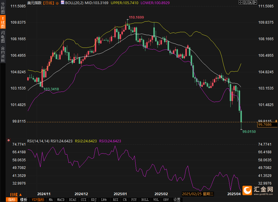This screenshot has height=202, width=278.
Task: Click the play-forward chart axis icon
Action: click(x=250, y=2)
